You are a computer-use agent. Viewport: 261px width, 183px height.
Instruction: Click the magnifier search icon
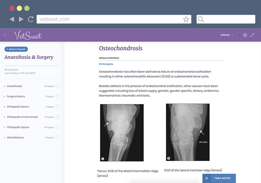click(x=201, y=19)
